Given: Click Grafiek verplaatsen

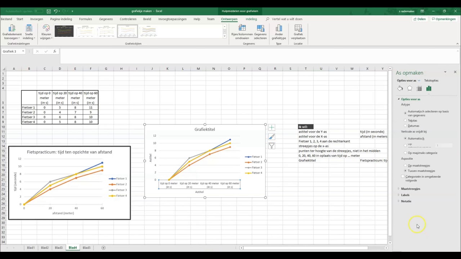Looking at the screenshot, I should click(x=298, y=32).
